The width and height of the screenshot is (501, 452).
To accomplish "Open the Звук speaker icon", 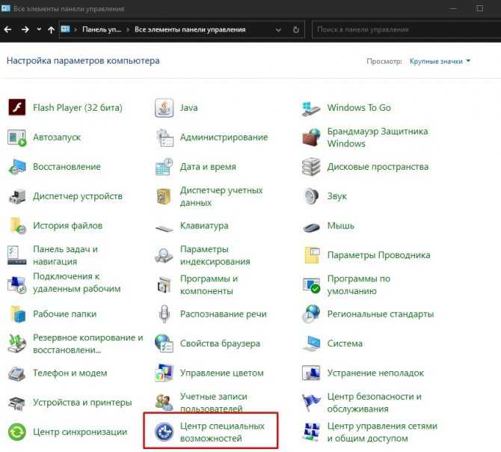I will pyautogui.click(x=311, y=196).
